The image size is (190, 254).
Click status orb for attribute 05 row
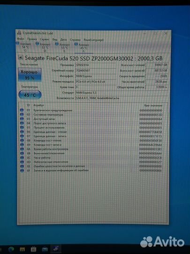(x=22, y=127)
